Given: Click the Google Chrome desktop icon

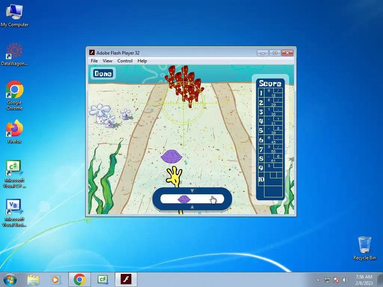Looking at the screenshot, I should click(x=15, y=95).
